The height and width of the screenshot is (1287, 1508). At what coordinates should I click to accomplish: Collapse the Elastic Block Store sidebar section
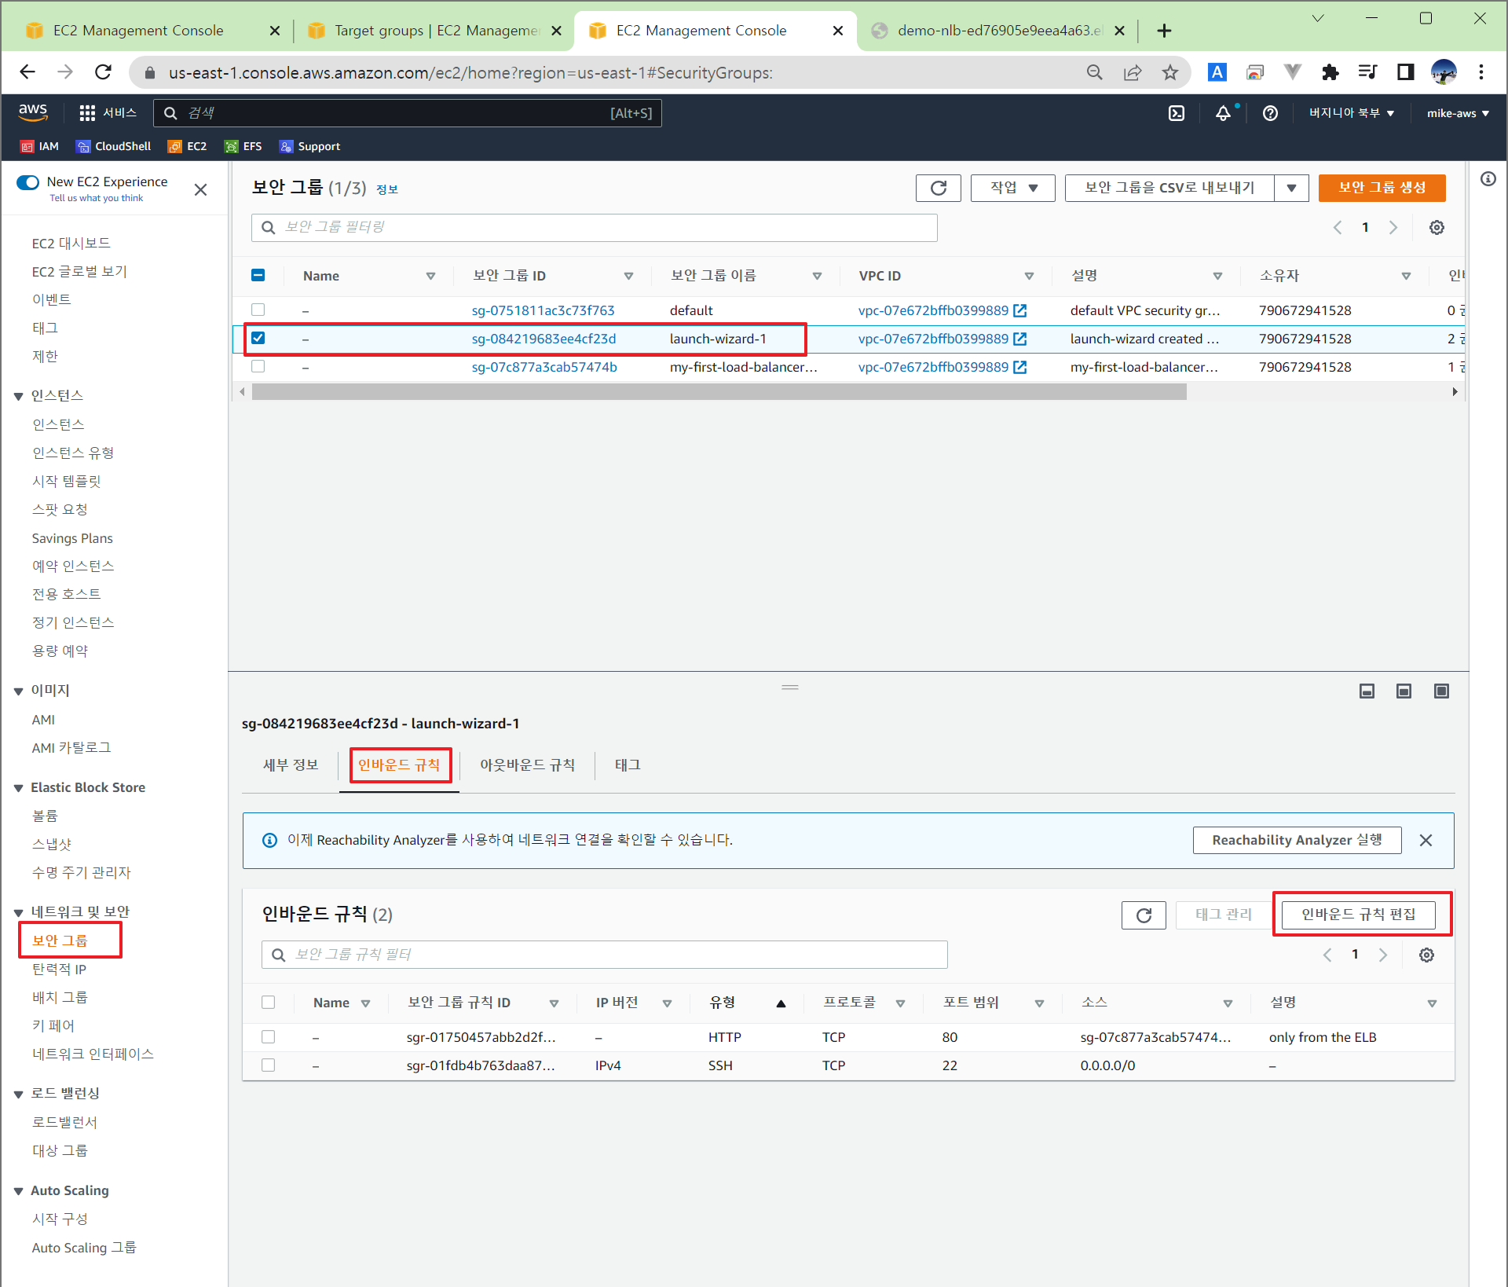[x=18, y=788]
